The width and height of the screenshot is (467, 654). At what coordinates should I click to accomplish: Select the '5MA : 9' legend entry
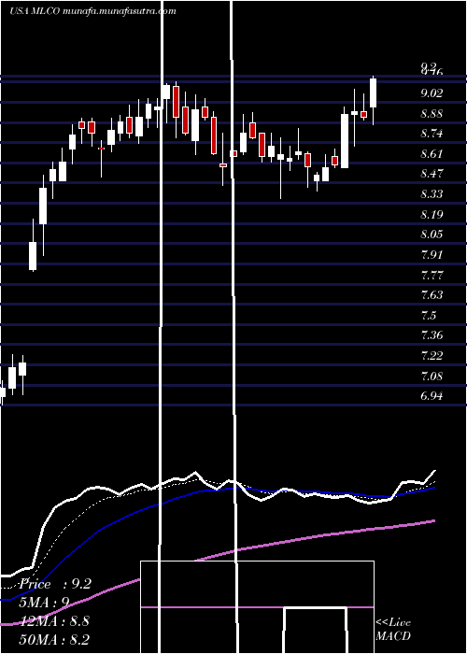point(45,603)
